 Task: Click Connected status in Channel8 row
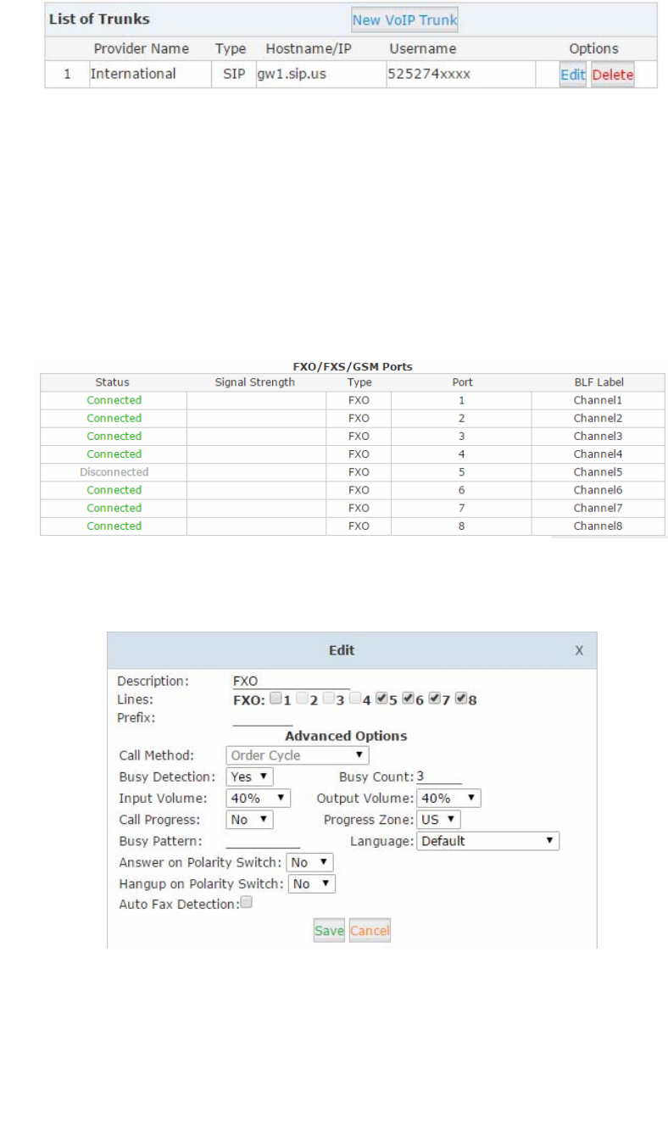(114, 526)
